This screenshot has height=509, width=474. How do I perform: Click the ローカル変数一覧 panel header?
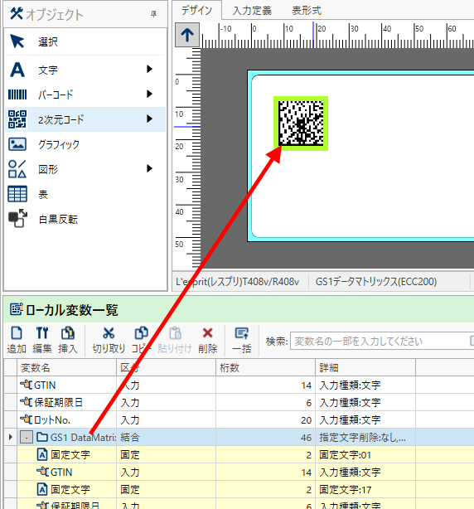point(239,309)
